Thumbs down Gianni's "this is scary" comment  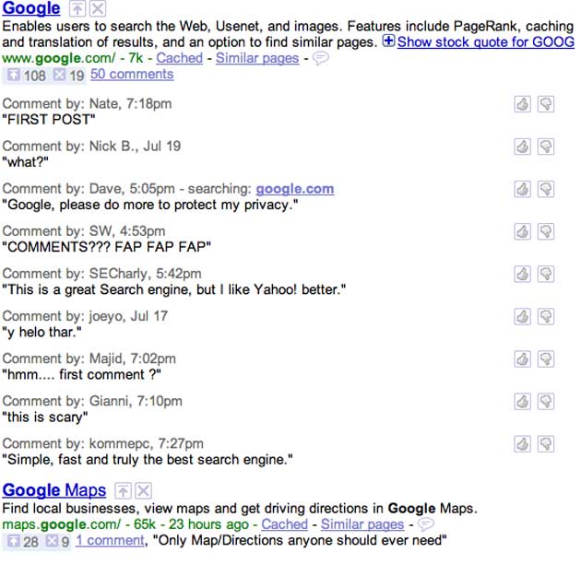point(545,401)
